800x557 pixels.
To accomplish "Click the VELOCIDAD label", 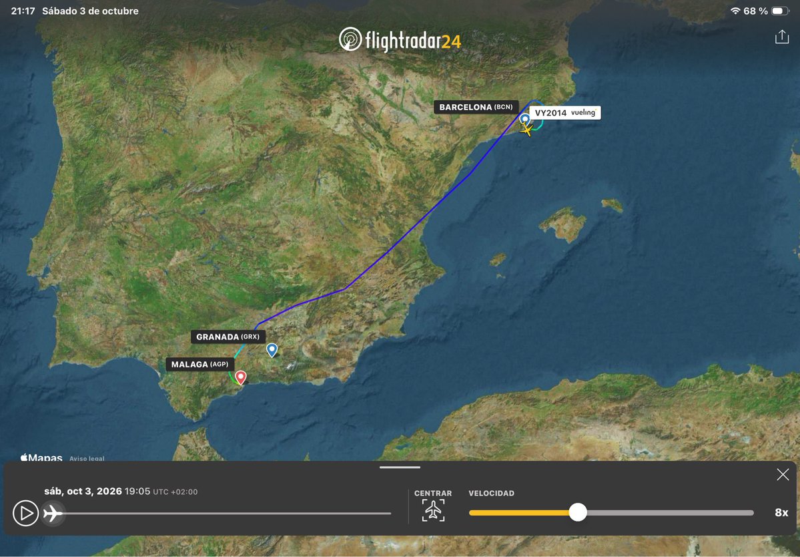I will pos(491,493).
